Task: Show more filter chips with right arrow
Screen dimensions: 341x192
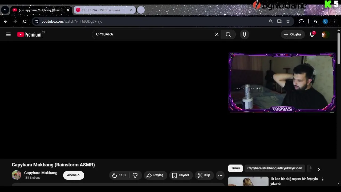Action: coord(319,169)
